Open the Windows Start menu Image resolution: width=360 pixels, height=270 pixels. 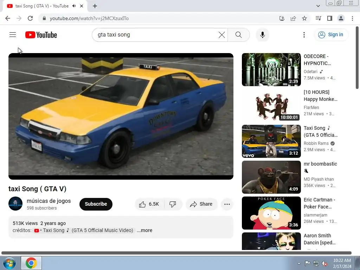9,263
